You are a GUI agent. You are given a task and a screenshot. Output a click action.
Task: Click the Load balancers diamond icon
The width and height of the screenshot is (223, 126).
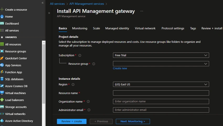coord(2,100)
